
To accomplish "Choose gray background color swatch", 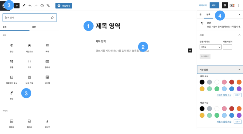I will (x=209, y=109).
